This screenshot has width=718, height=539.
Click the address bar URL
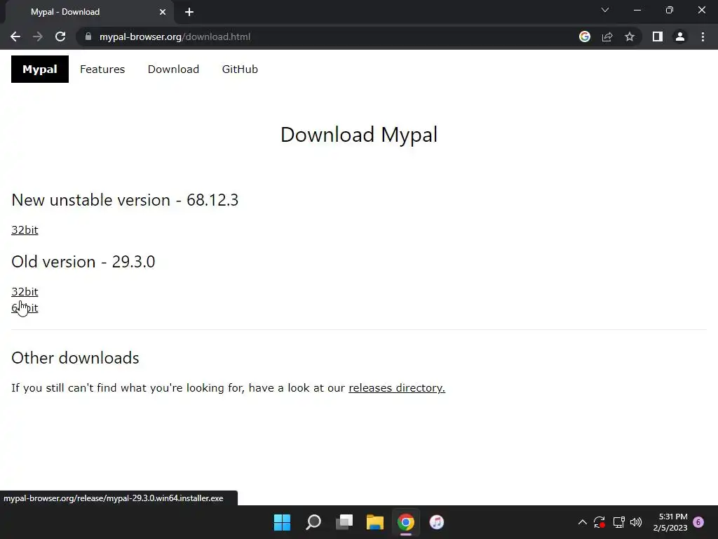[x=175, y=36]
